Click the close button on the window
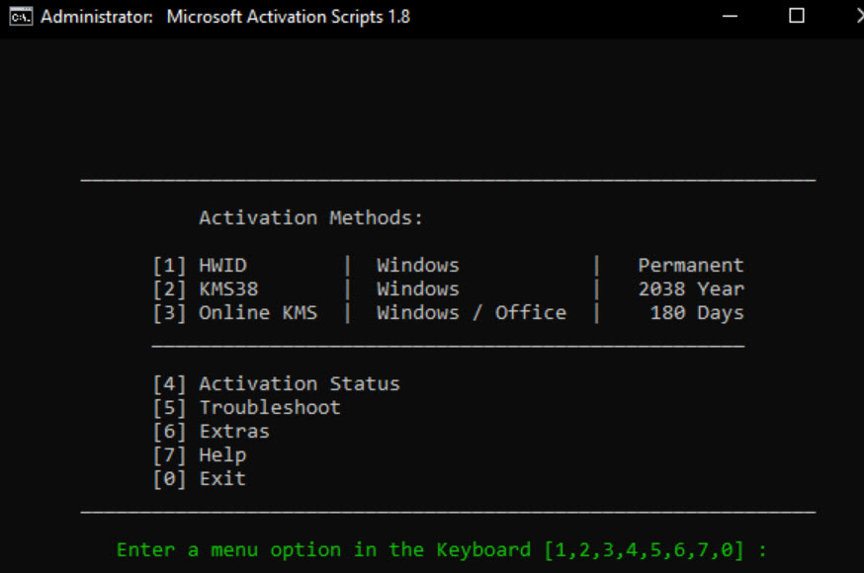Screen dimensions: 864x573 click(858, 16)
